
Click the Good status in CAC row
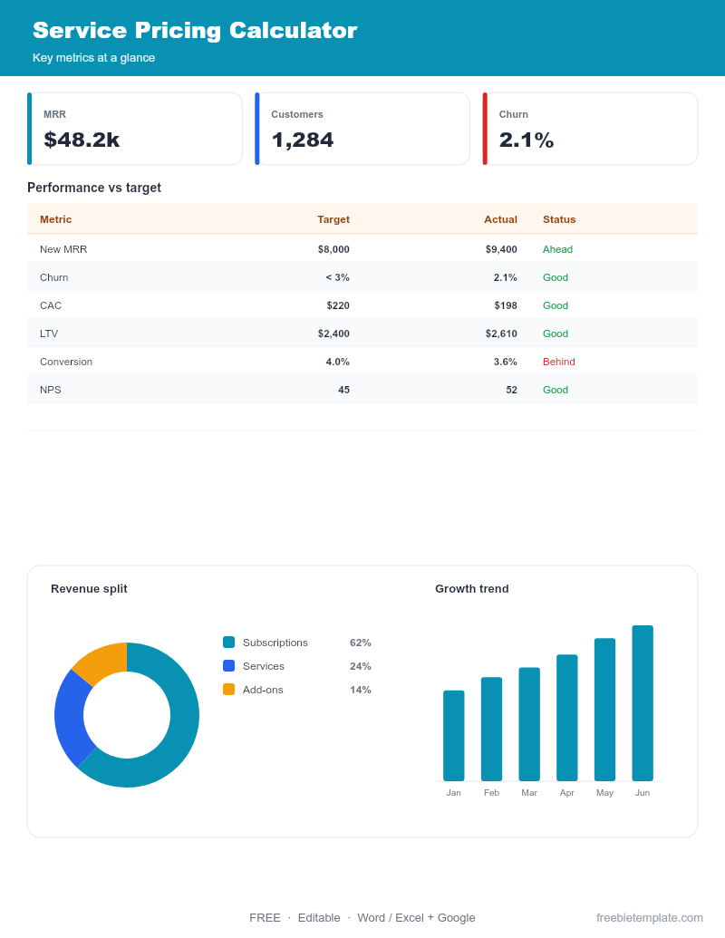coord(556,305)
